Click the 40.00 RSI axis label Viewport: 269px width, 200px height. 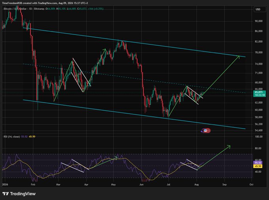point(258,172)
